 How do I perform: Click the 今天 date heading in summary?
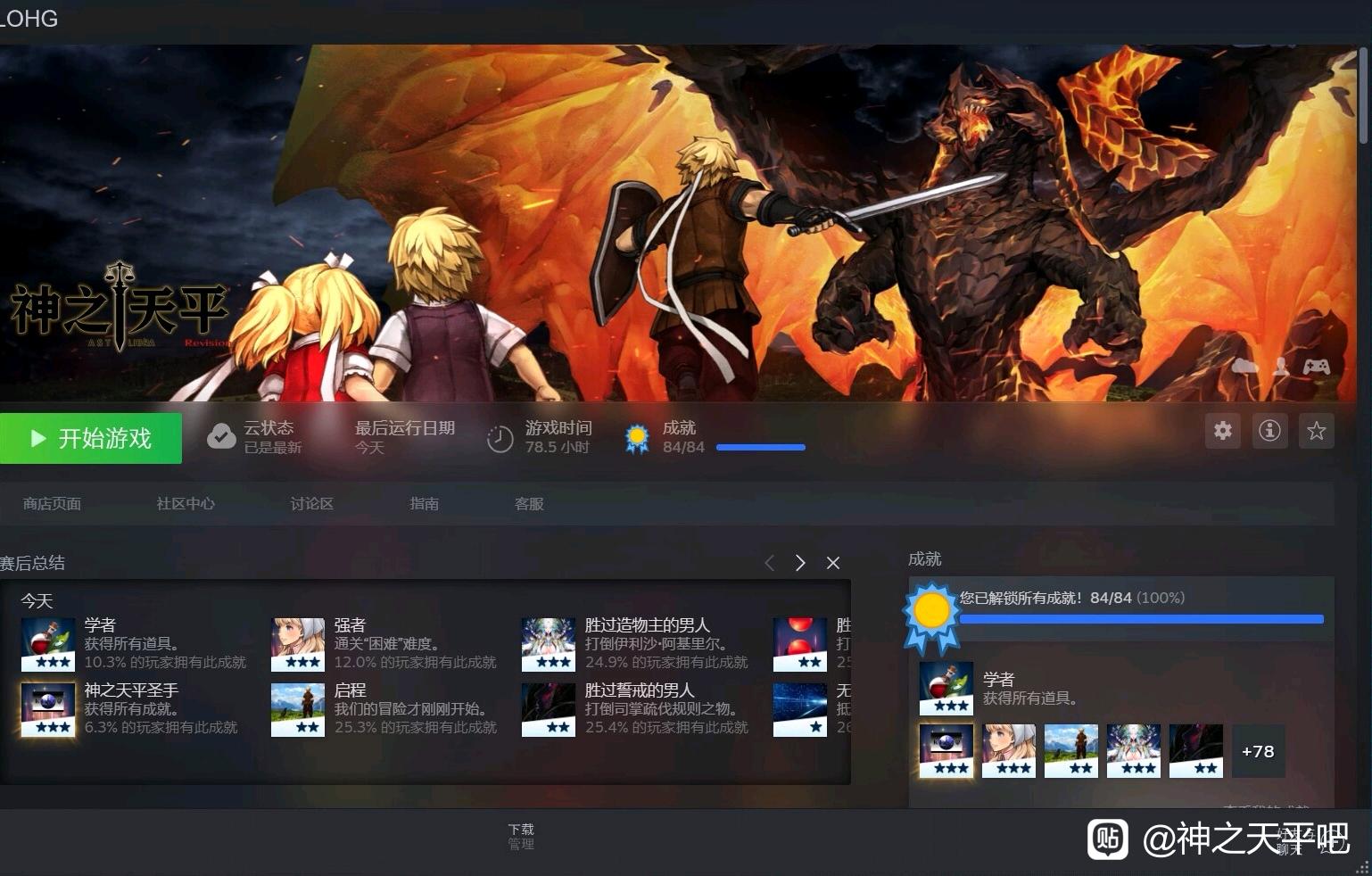click(x=37, y=601)
